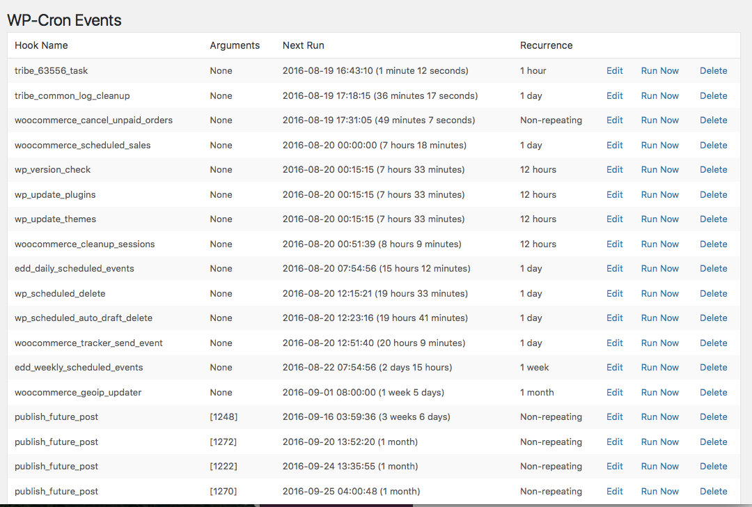Click the Next Run column header
Viewport: 752px width, 507px height.
(x=303, y=46)
